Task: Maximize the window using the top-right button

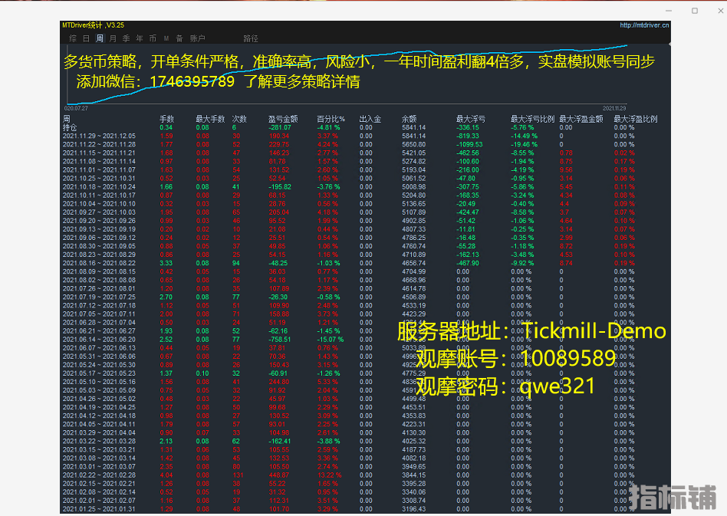Action: (x=695, y=11)
